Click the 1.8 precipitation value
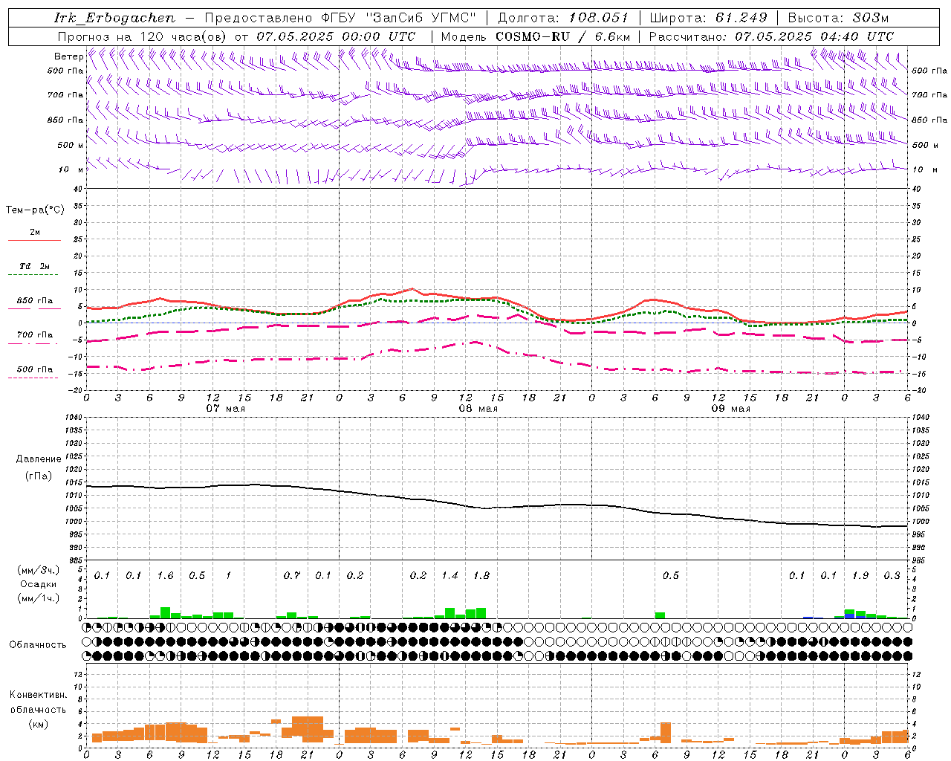Image resolution: width=951 pixels, height=761 pixels. [x=481, y=576]
